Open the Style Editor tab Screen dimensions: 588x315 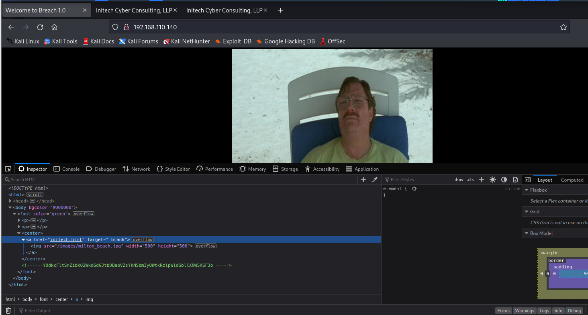[x=173, y=169]
